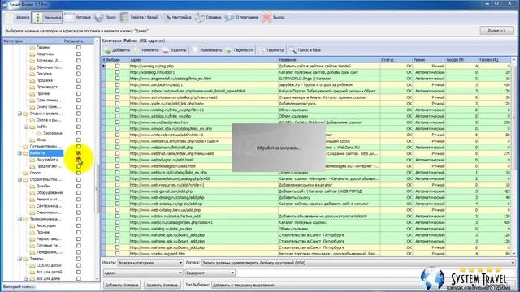Open the Содержит condition dropdown
Image resolution: width=520 pixels, height=292 pixels.
tap(210, 273)
